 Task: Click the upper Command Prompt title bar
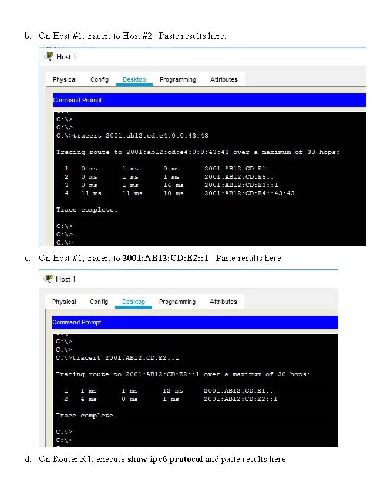click(x=208, y=100)
